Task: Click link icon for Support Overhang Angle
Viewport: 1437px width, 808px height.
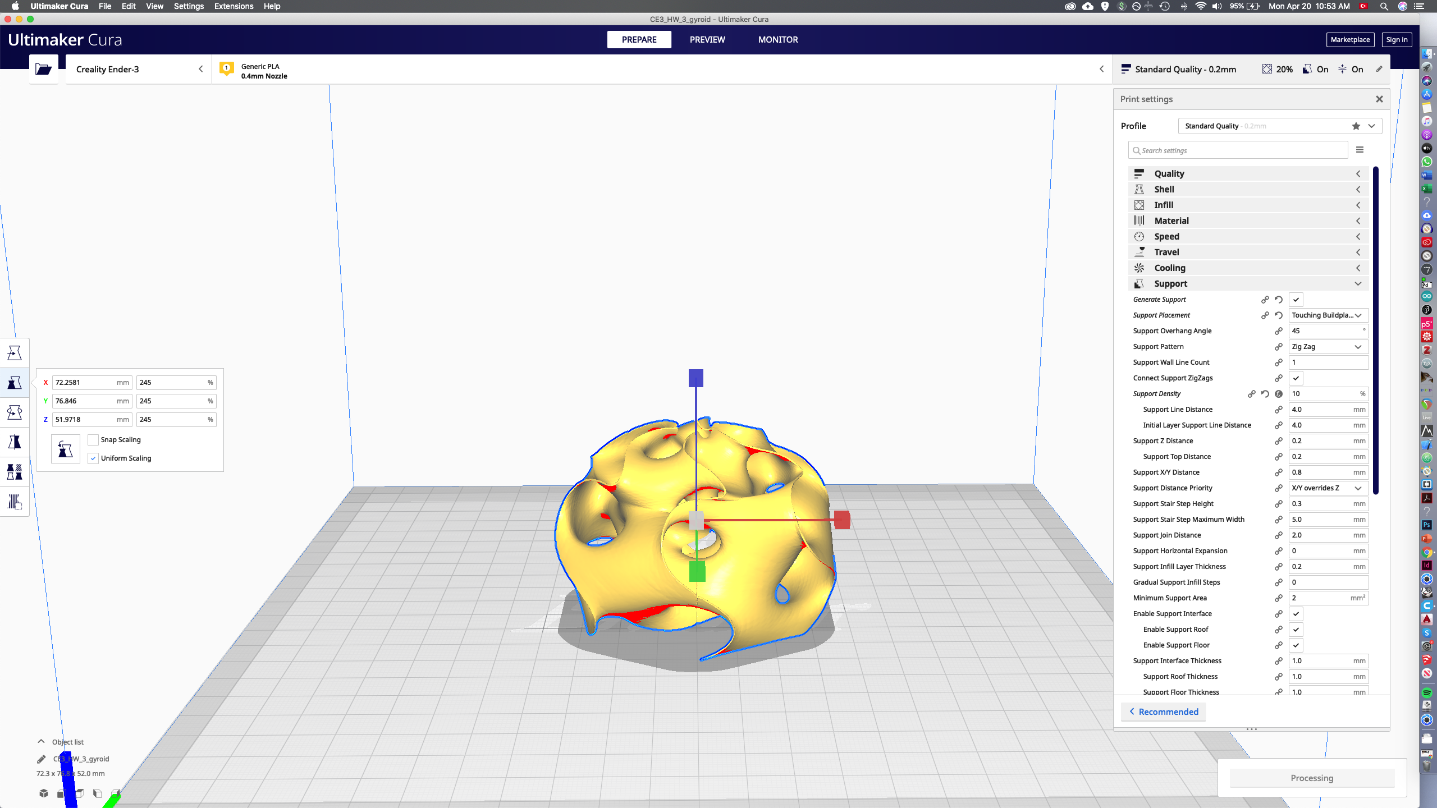Action: coord(1279,331)
